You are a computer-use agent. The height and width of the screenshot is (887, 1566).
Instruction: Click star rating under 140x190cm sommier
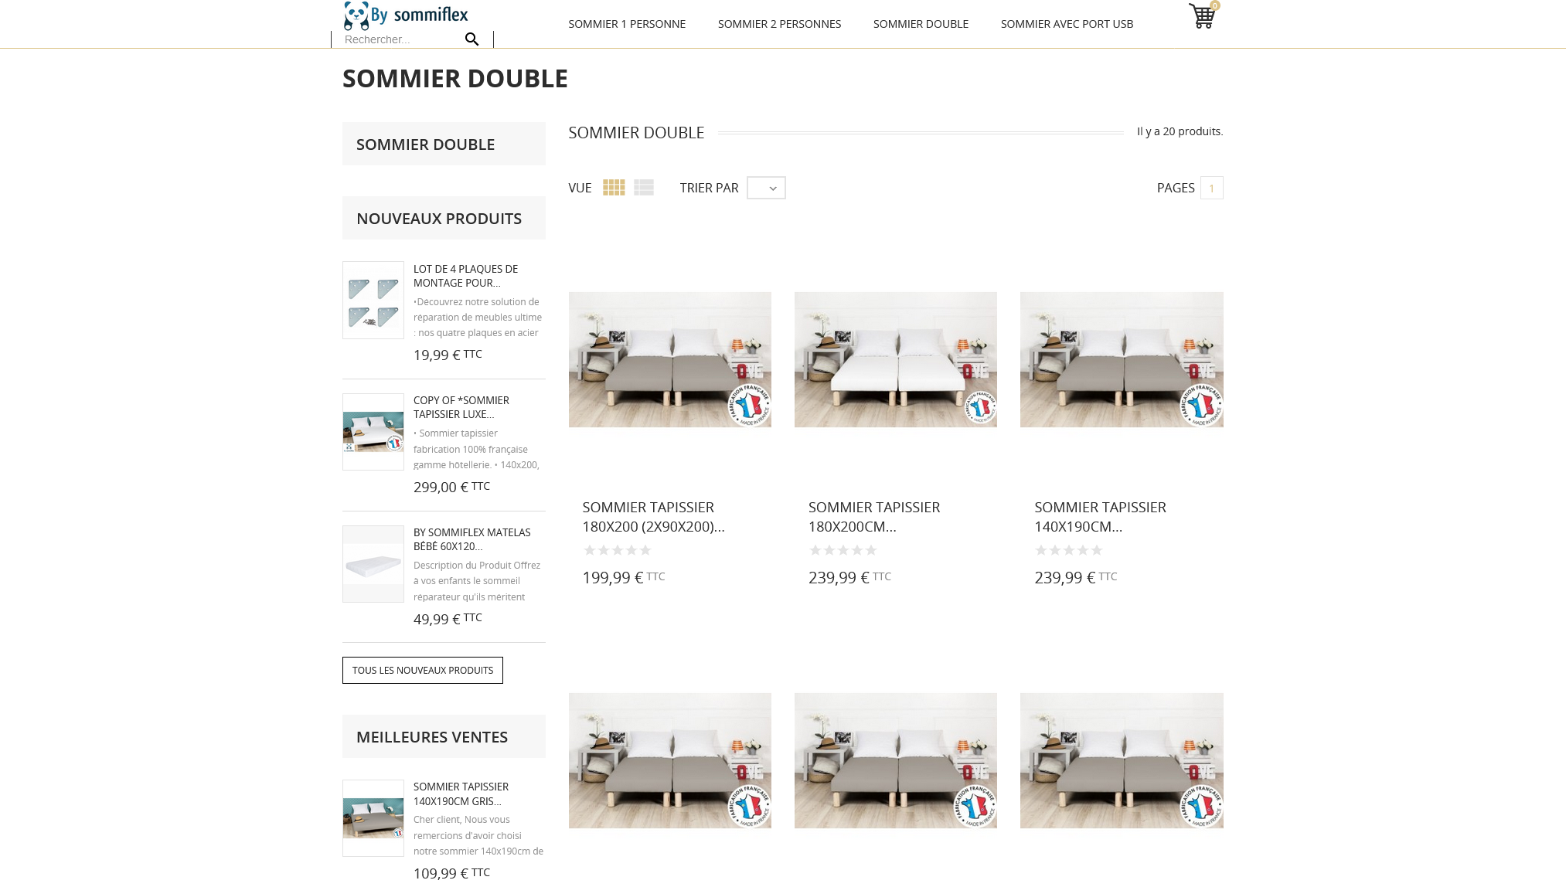1069,550
